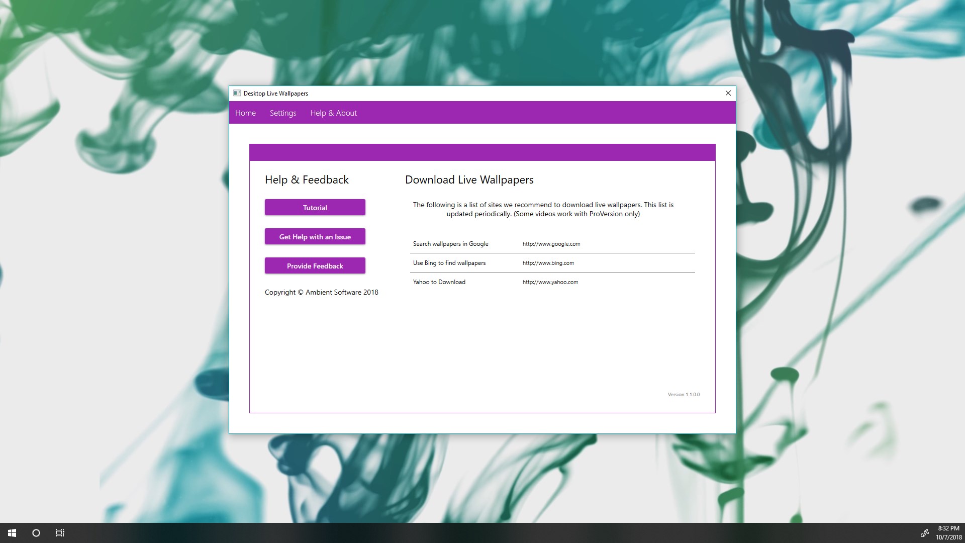965x543 pixels.
Task: Select the Help & About tab
Action: [x=333, y=113]
